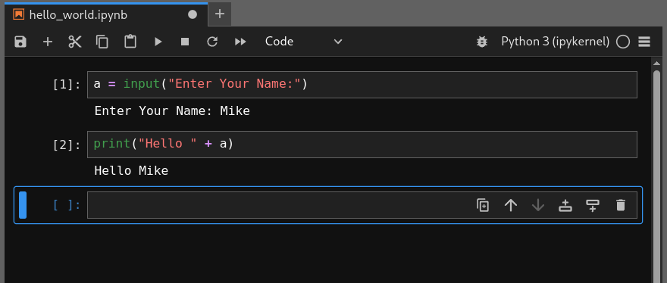Open the Code cell type dropdown
Viewport: 667px width, 283px height.
303,42
